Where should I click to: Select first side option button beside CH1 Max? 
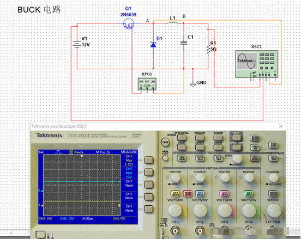(149, 160)
